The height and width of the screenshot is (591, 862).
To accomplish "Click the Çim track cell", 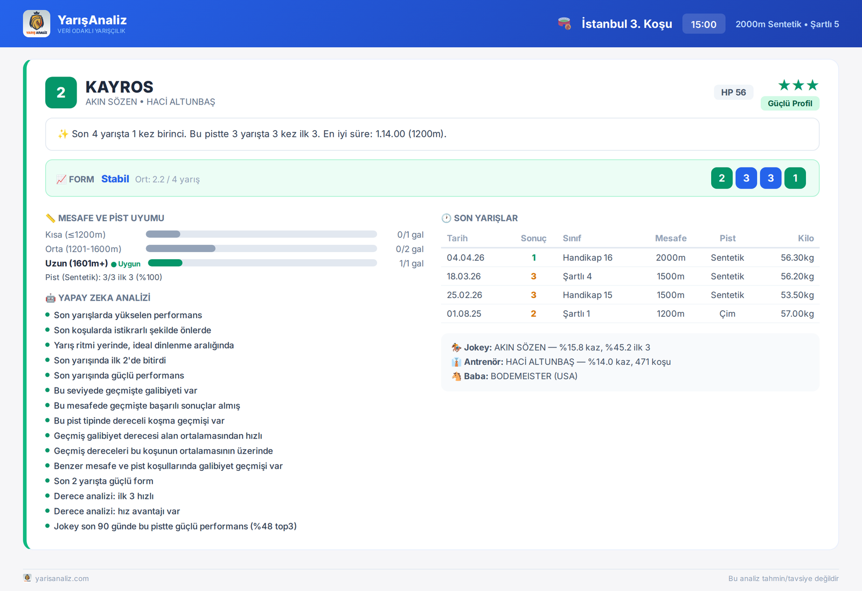I will tap(727, 314).
